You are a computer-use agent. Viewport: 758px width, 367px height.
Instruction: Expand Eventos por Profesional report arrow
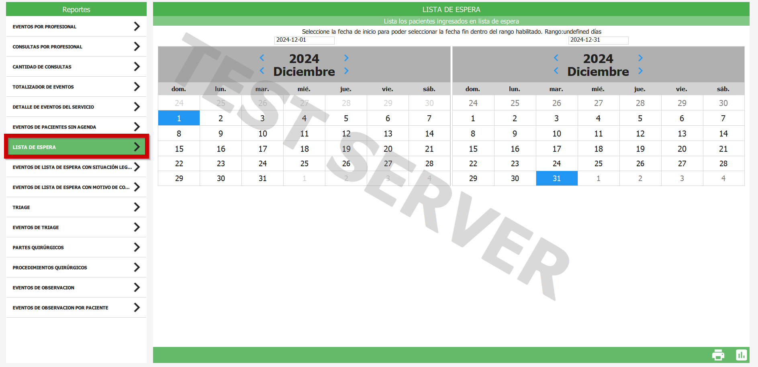[x=137, y=27]
